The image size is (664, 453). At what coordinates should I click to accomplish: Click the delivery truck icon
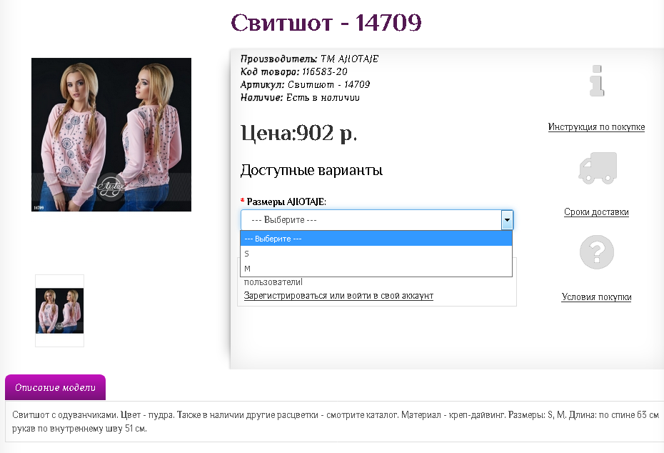(x=598, y=168)
